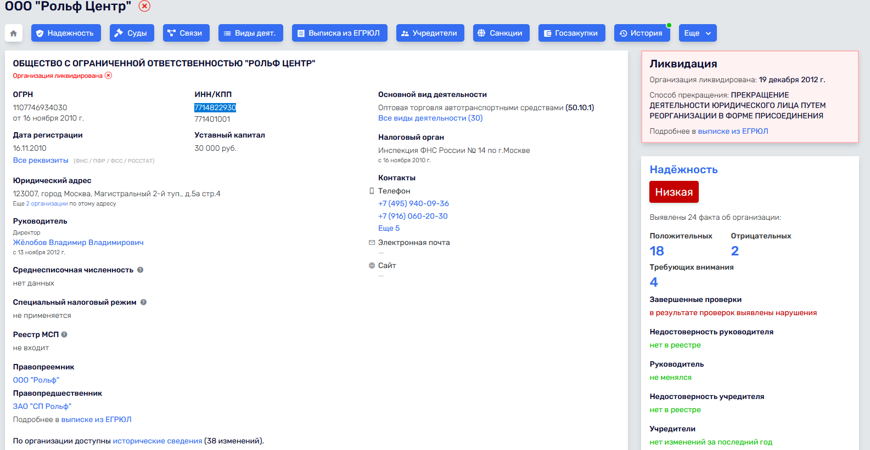Open the Госзакупки tab

pos(572,33)
